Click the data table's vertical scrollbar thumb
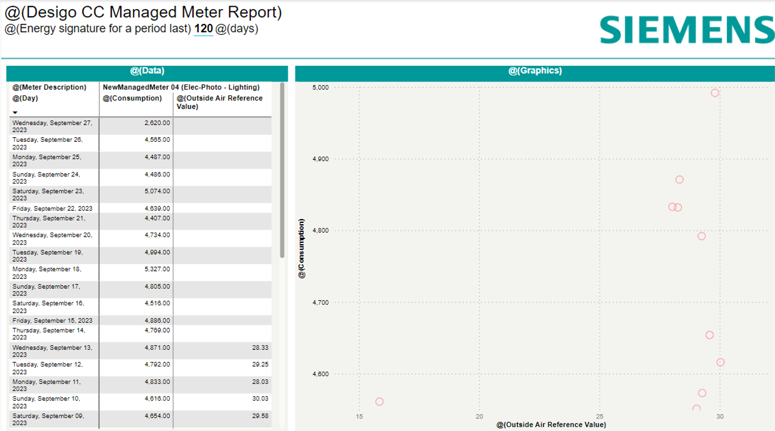 coord(282,171)
